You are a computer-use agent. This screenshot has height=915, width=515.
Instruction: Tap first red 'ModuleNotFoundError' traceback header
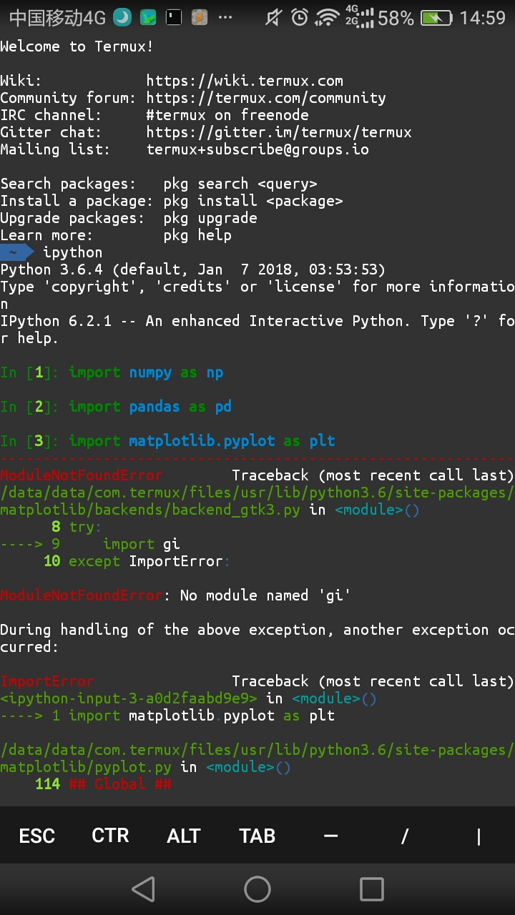click(82, 475)
